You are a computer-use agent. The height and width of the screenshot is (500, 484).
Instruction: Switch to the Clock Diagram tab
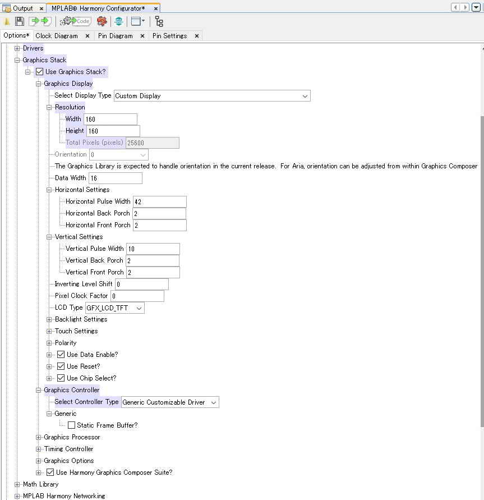click(x=57, y=36)
